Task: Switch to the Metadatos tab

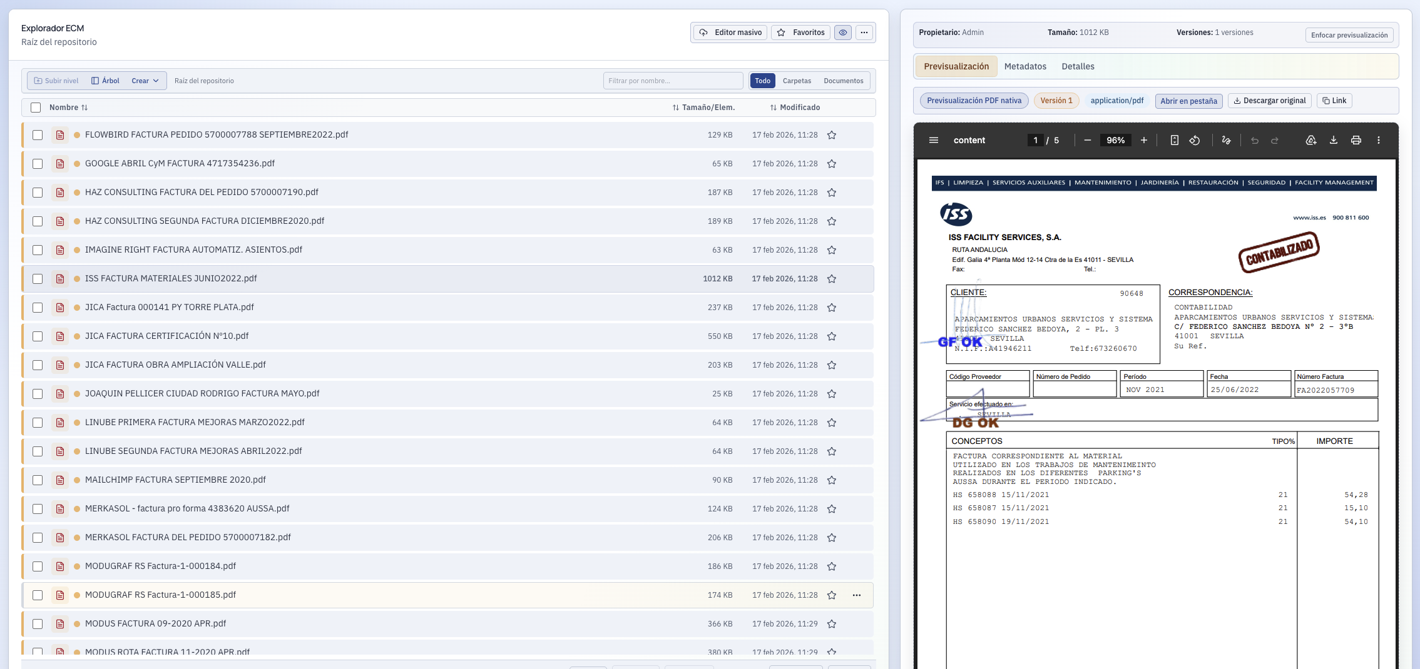Action: point(1025,66)
